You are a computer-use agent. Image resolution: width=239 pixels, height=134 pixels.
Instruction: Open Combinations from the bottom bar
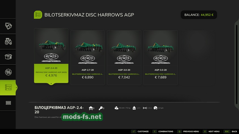click(163, 132)
